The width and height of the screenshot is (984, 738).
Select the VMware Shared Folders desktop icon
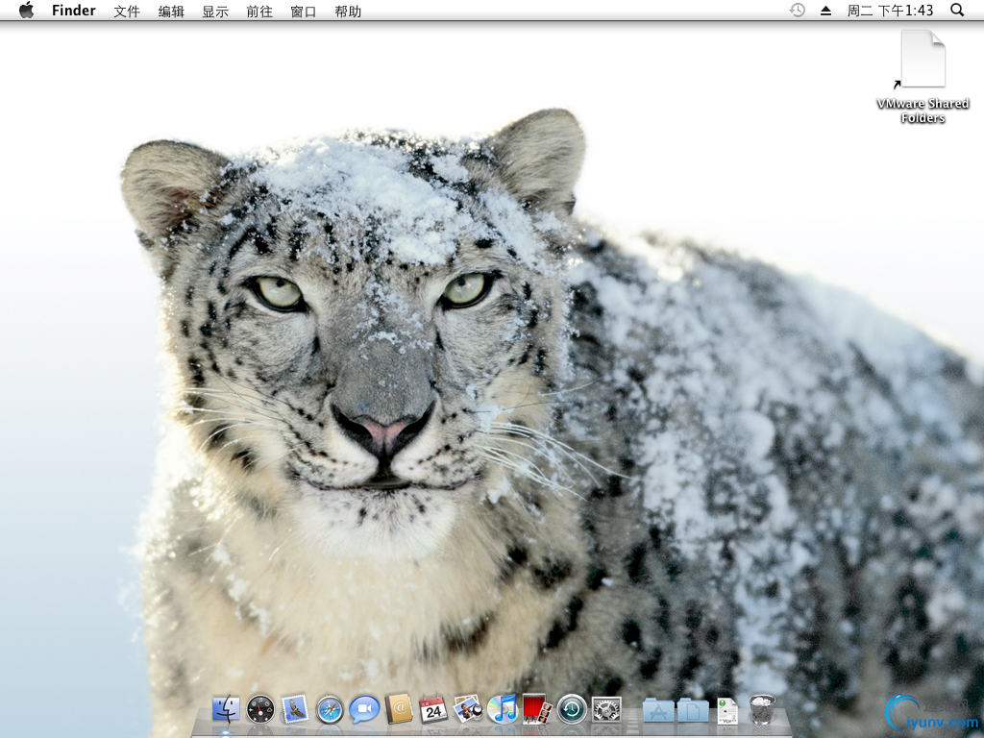[x=922, y=77]
